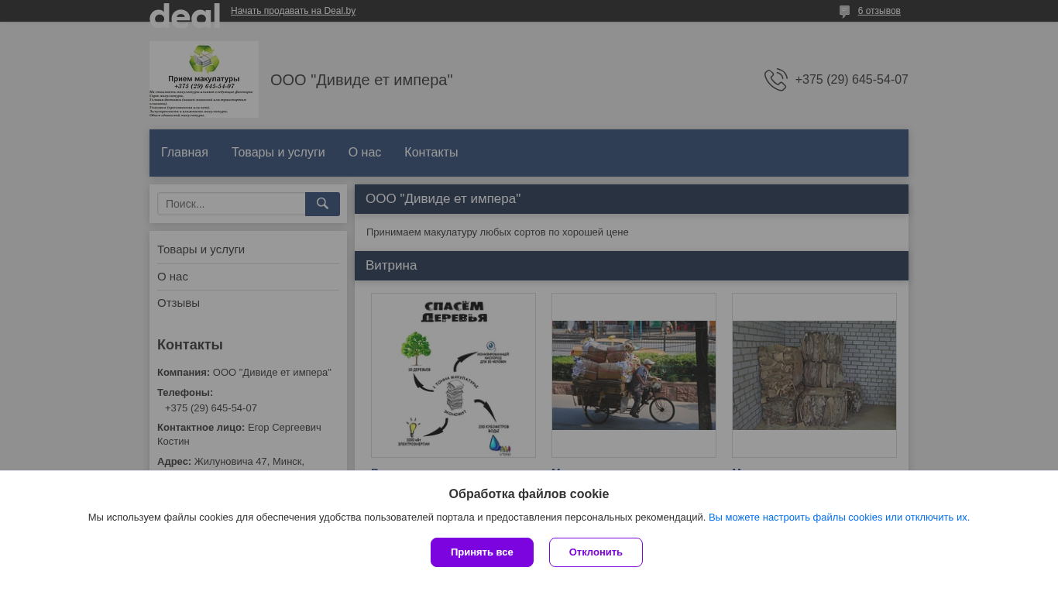Open the 'Спасём деревья' showcase image
The height and width of the screenshot is (595, 1058).
(453, 375)
